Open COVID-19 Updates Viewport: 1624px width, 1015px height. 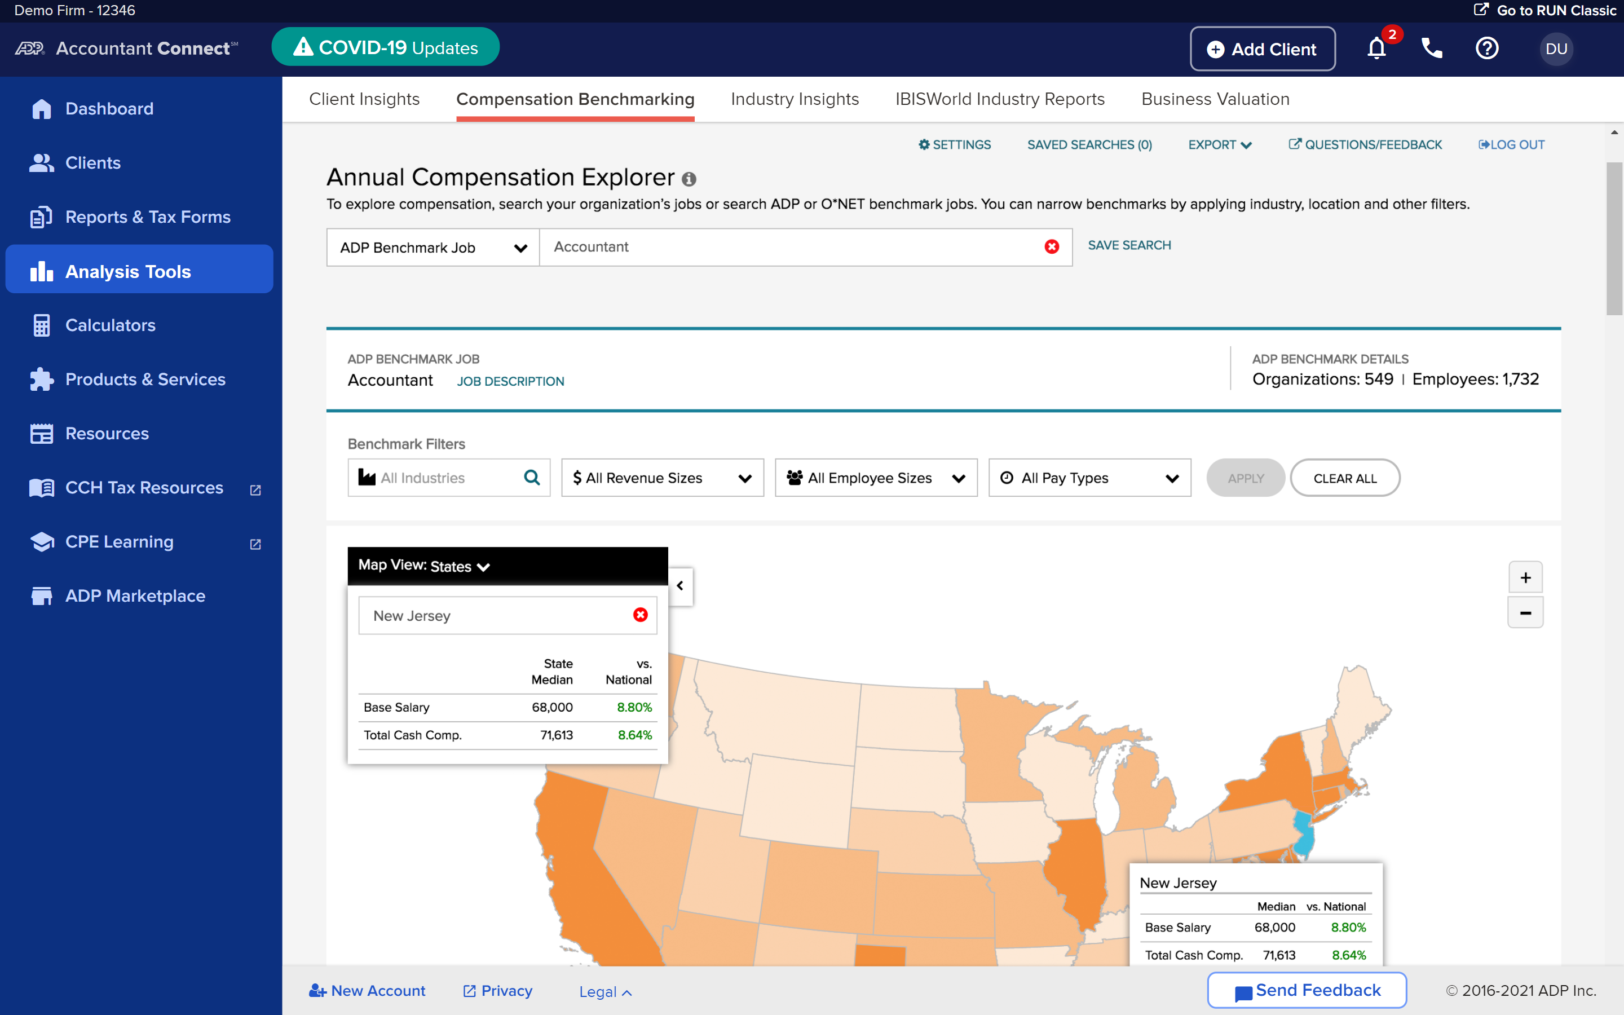point(385,47)
